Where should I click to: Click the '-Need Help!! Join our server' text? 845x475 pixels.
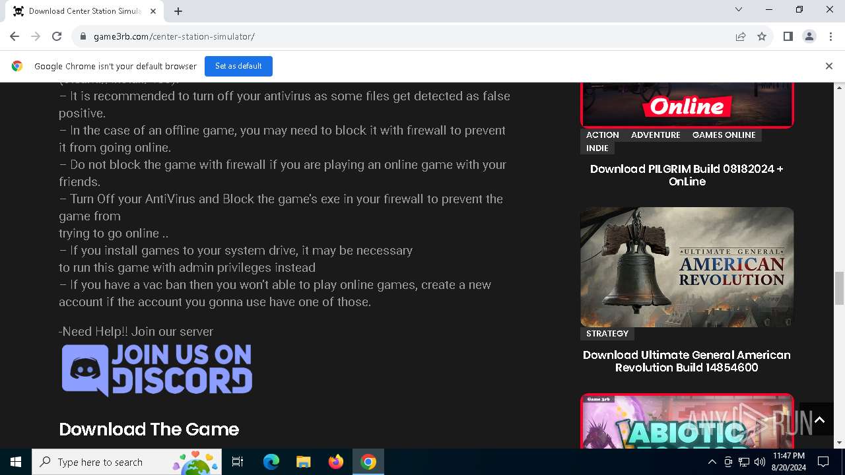tap(136, 331)
